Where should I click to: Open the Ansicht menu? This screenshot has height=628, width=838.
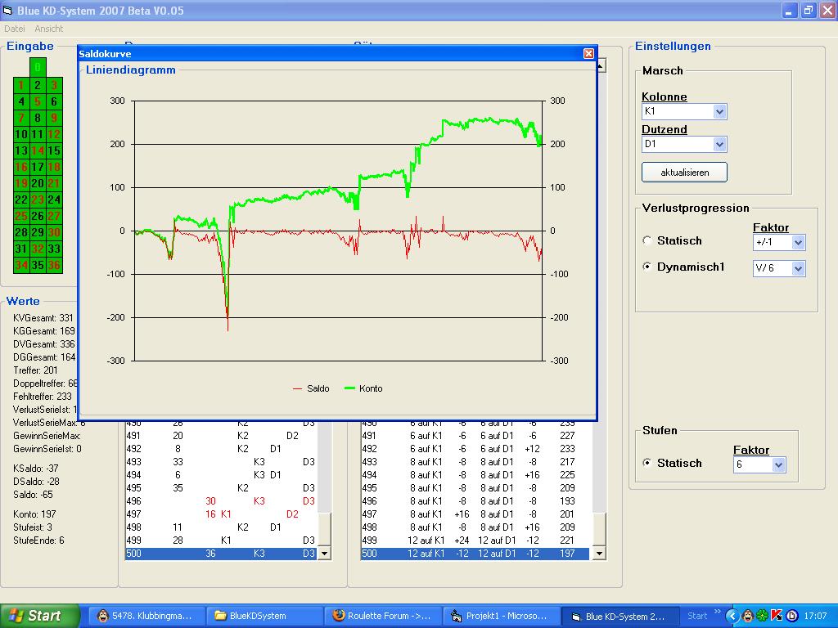[x=48, y=29]
